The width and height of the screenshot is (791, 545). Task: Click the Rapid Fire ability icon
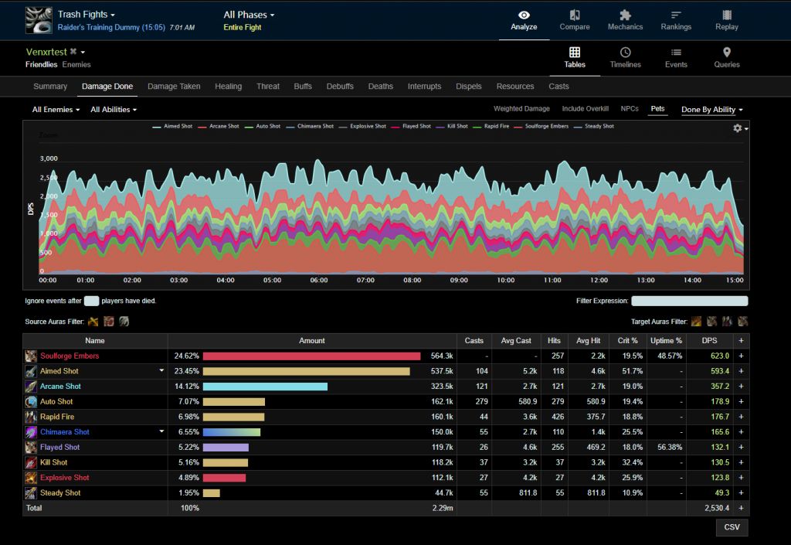click(x=31, y=417)
